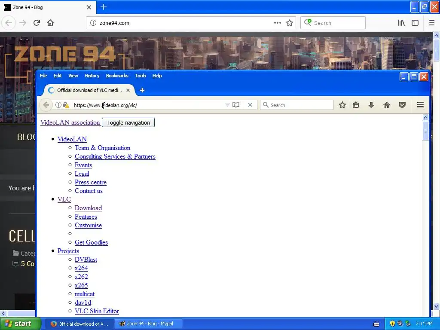
Task: Open DVBlast project link
Action: (x=86, y=260)
